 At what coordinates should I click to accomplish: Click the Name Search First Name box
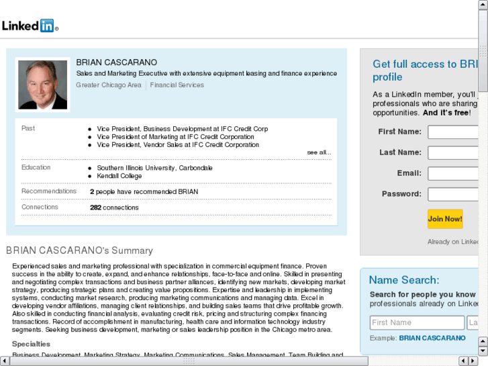pos(417,323)
